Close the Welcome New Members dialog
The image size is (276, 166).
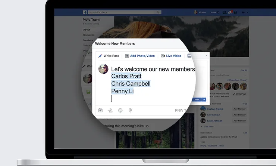click(207, 55)
